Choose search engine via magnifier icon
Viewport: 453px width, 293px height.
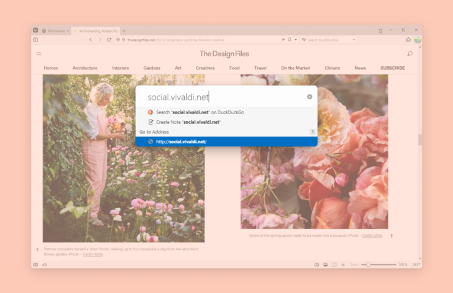coord(304,40)
